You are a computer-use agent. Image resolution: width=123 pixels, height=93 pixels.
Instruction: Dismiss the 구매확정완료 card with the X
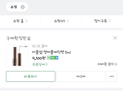[115, 38]
